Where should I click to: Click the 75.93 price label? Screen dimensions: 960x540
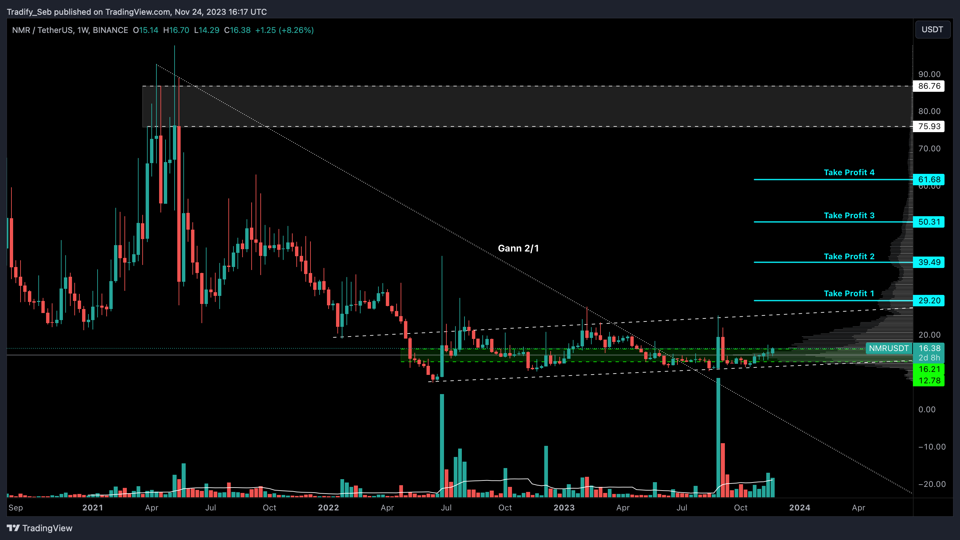coord(929,126)
